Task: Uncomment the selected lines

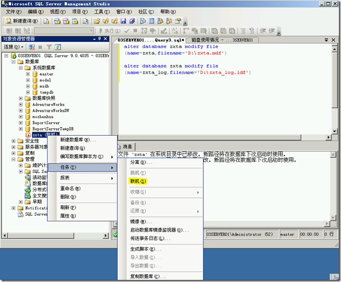Action: coord(252,31)
